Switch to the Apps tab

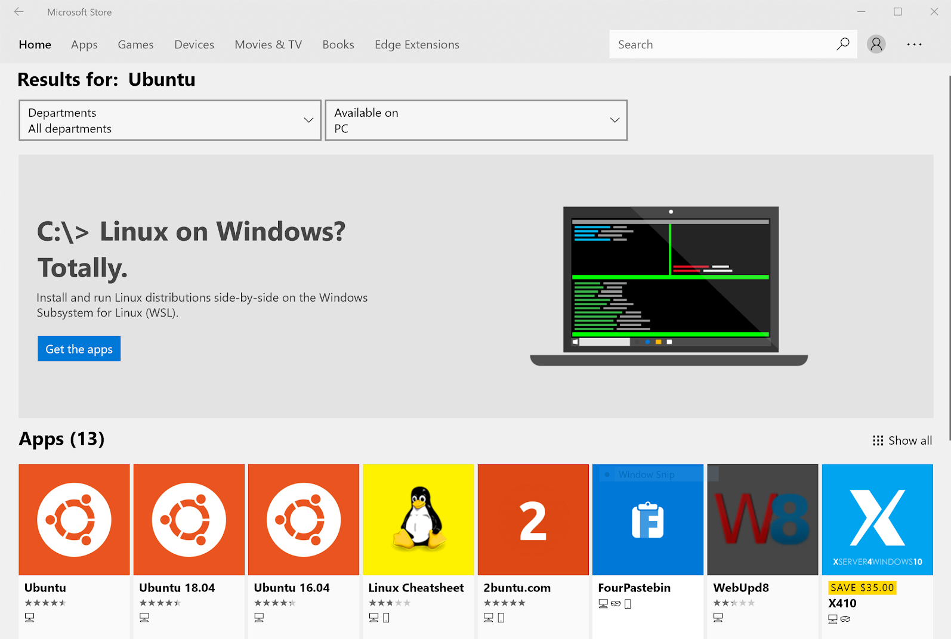coord(84,45)
